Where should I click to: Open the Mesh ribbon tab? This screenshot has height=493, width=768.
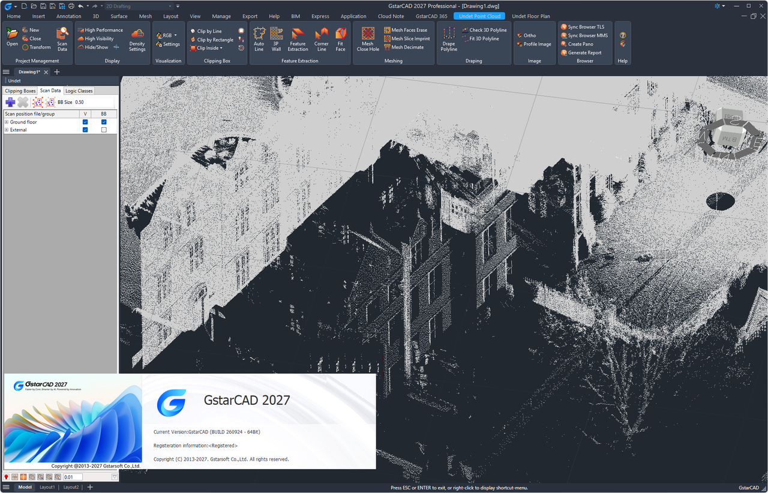pyautogui.click(x=145, y=16)
